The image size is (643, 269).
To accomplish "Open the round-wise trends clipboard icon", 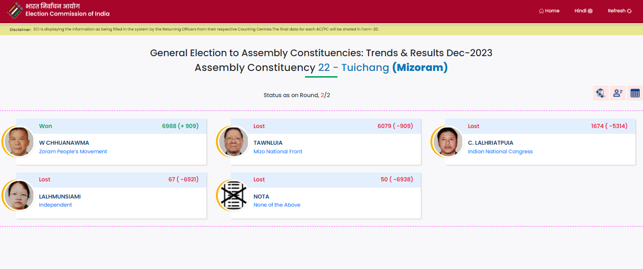I will [x=601, y=93].
